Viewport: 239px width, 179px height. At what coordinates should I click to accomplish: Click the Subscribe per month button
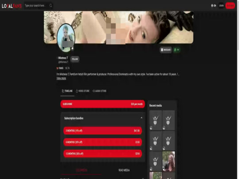[103, 104]
